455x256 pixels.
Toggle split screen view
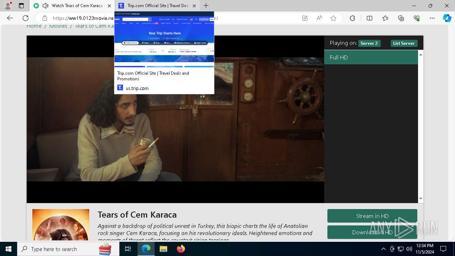(x=369, y=18)
